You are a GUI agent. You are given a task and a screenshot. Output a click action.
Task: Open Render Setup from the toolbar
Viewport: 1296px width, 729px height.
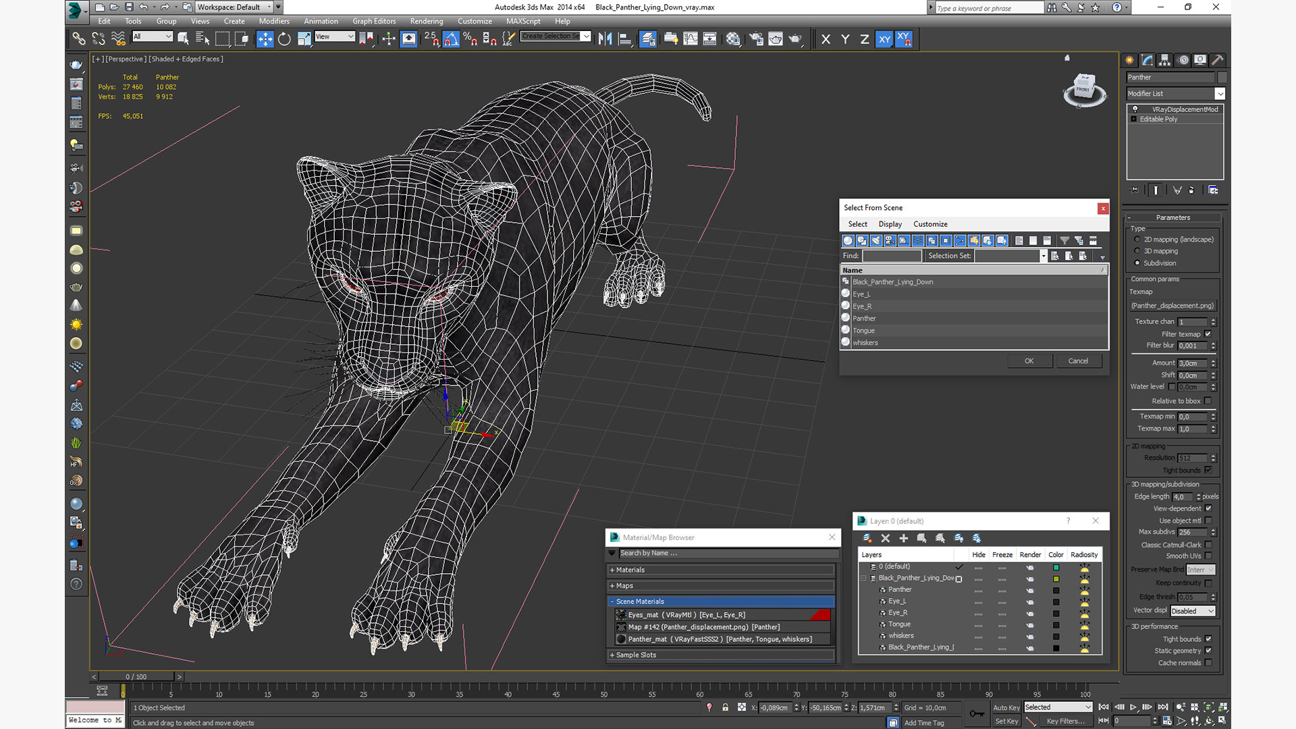click(x=756, y=38)
